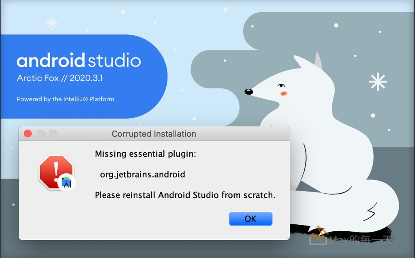Click the disabled zoom button on dialog

pyautogui.click(x=53, y=134)
